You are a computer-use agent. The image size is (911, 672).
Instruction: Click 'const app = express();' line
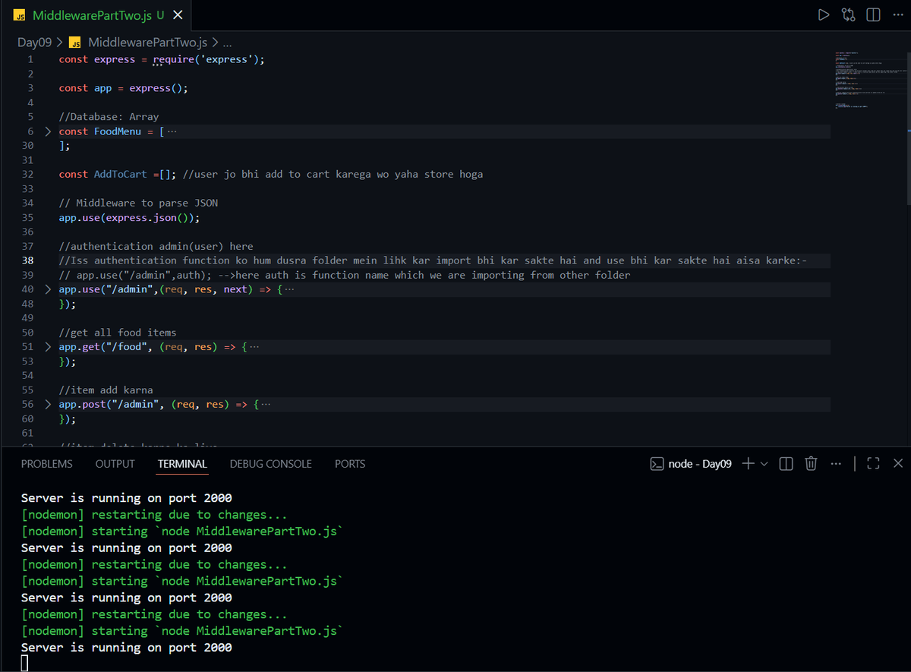tap(124, 88)
